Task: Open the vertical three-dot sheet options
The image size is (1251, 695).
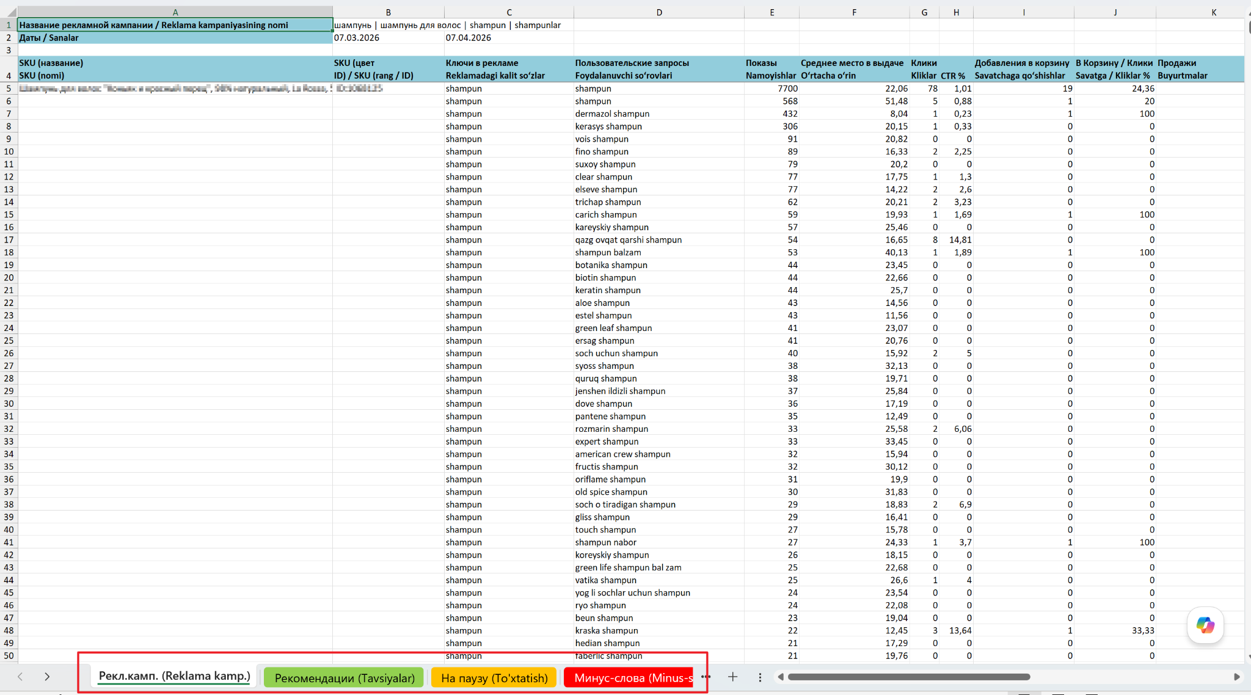Action: 760,677
